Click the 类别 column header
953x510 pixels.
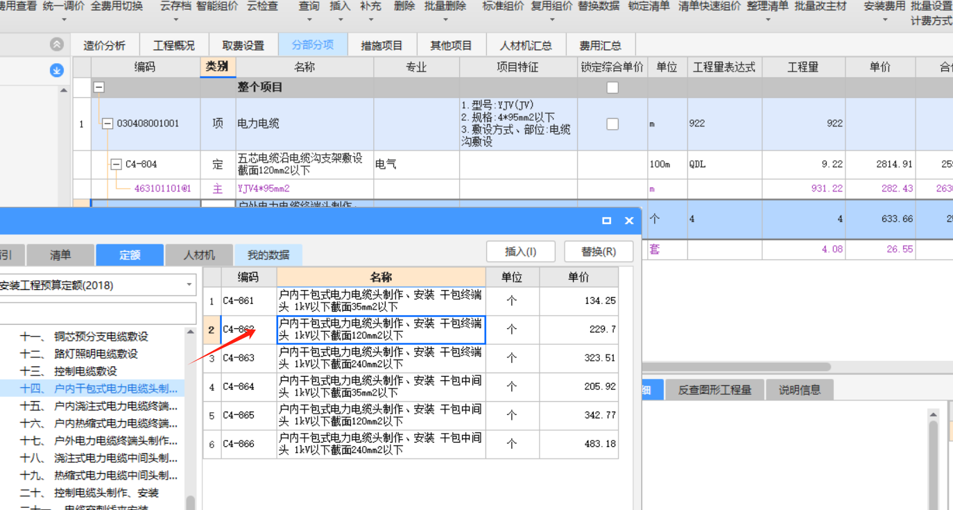pyautogui.click(x=218, y=67)
